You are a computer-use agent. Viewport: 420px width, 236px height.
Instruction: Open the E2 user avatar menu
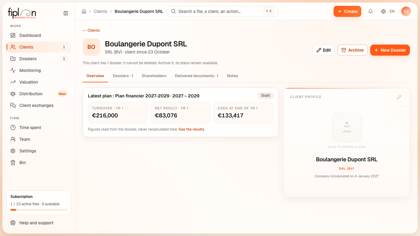click(406, 11)
